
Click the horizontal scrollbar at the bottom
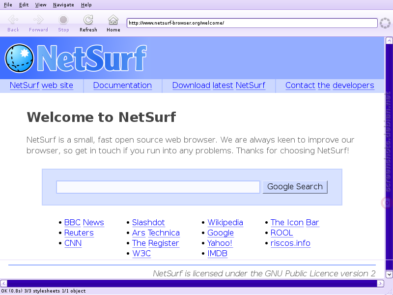click(192, 284)
